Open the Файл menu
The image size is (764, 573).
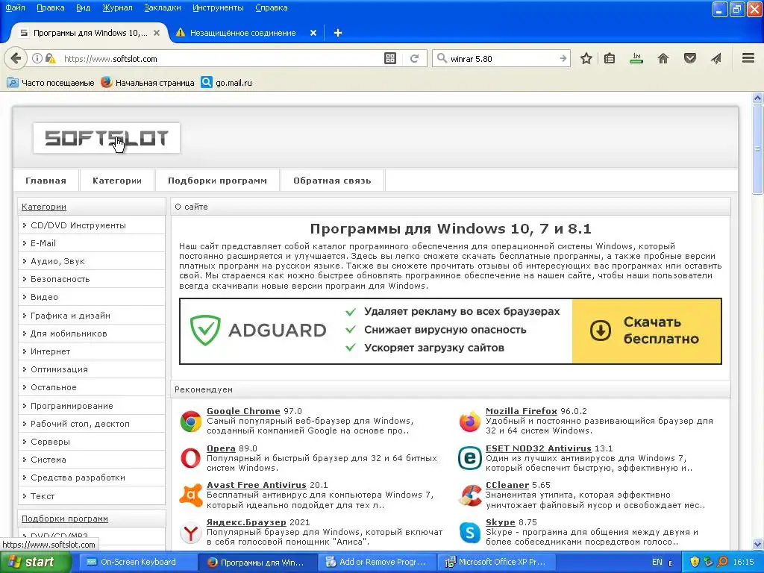tap(15, 7)
